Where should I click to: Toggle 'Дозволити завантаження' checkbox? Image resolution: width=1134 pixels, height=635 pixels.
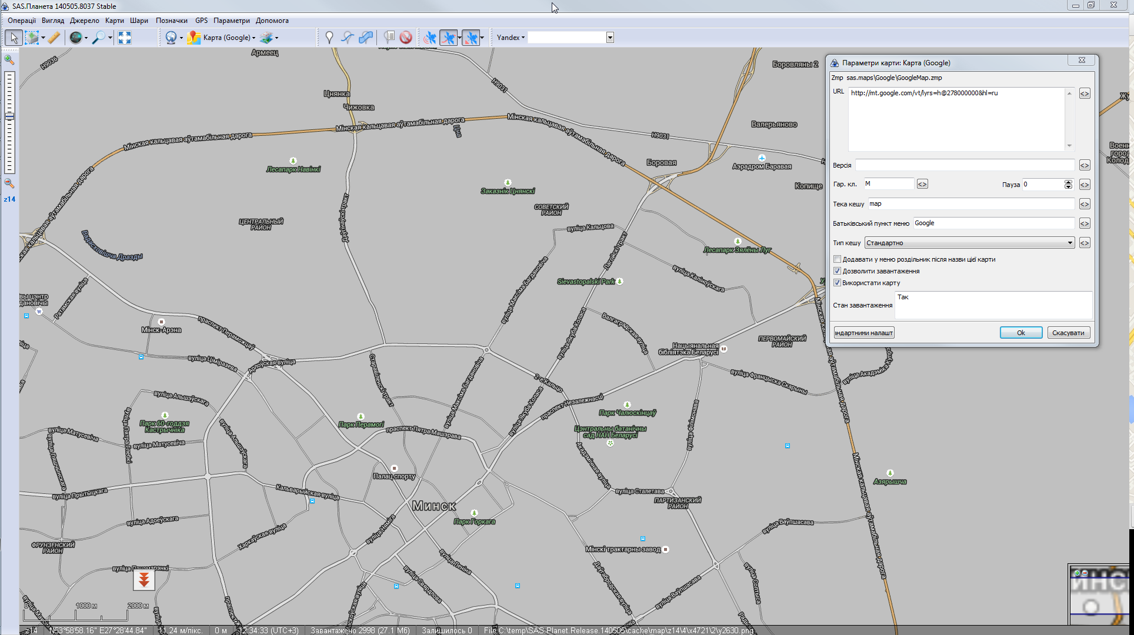point(838,271)
